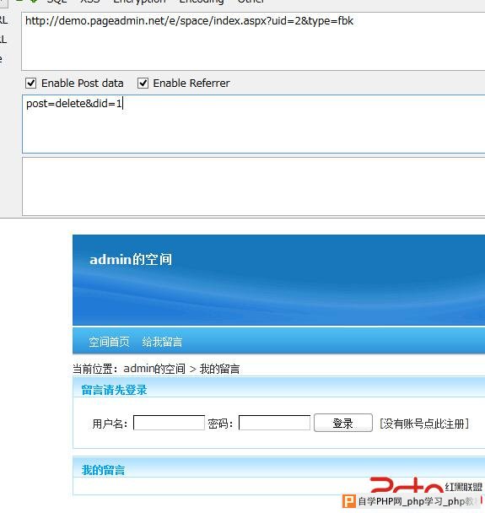This screenshot has width=485, height=513.
Task: Click the green plus icon in HackBar toolbar
Action: pos(34,2)
